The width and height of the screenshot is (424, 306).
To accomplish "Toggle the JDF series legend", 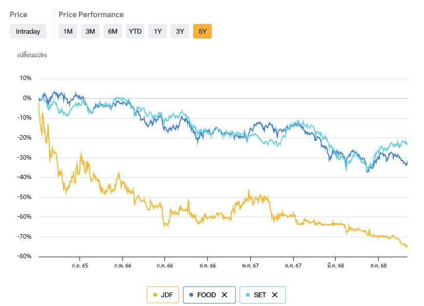I will (x=166, y=295).
